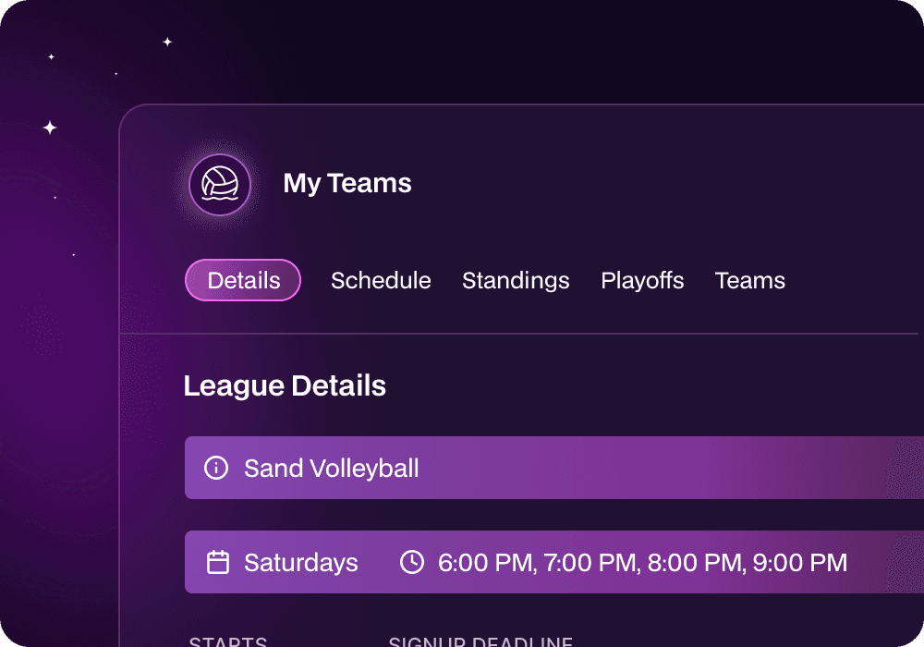This screenshot has height=647, width=924.
Task: Switch to the Teams tab
Action: click(749, 280)
